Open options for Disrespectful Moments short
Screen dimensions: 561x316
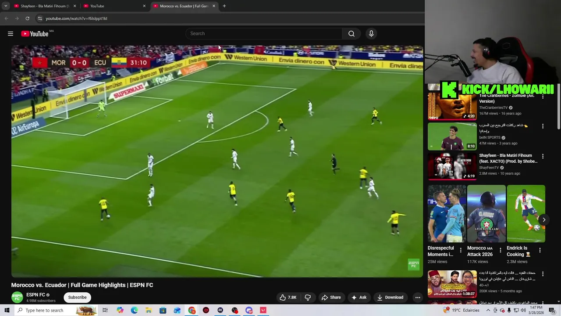461,250
